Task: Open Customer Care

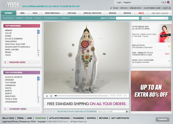Action: coord(152,8)
